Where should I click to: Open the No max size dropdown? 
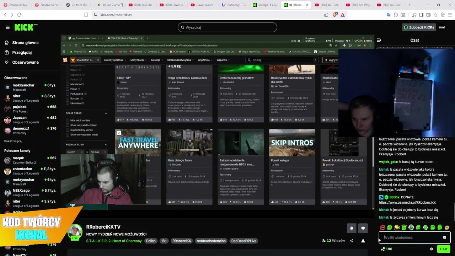click(x=98, y=152)
